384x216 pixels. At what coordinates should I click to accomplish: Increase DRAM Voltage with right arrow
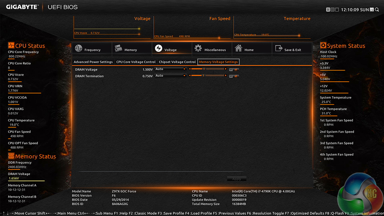(x=225, y=69)
